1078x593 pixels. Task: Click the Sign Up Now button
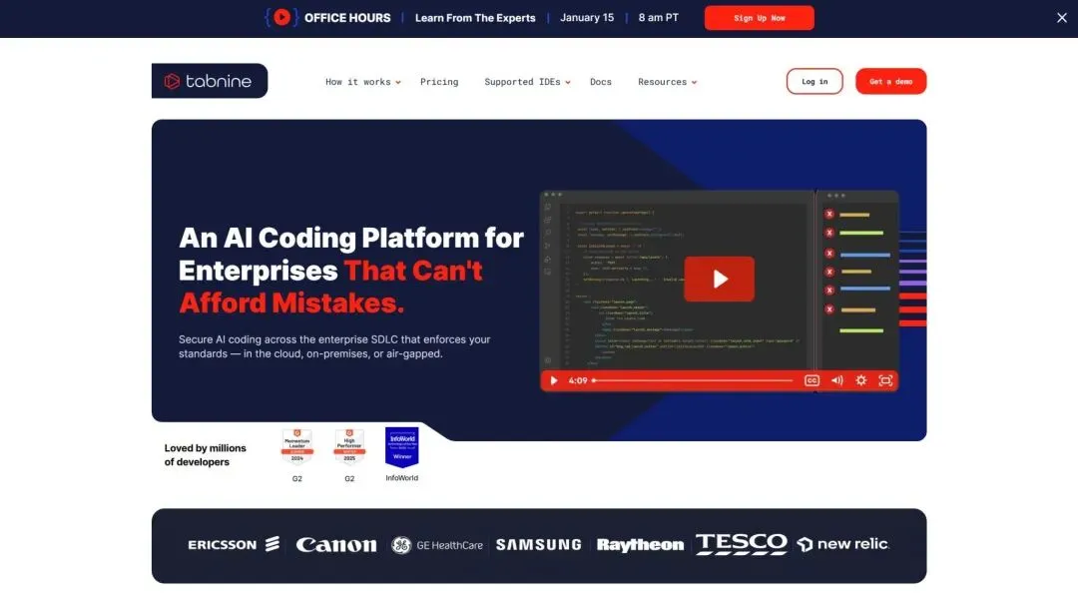point(759,18)
